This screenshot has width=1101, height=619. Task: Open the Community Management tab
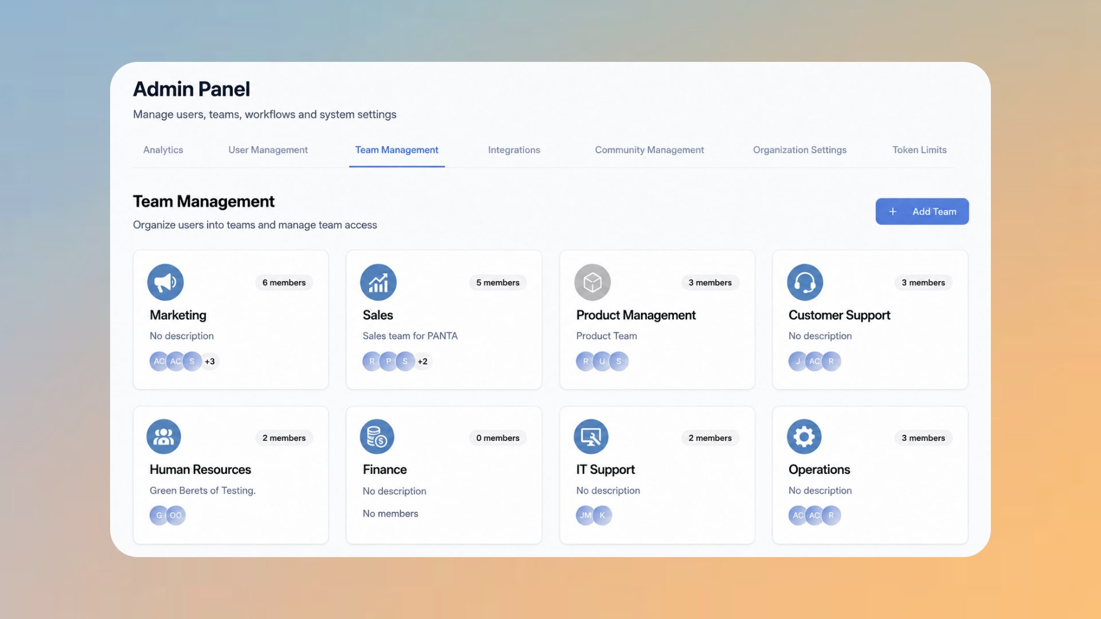coord(649,150)
